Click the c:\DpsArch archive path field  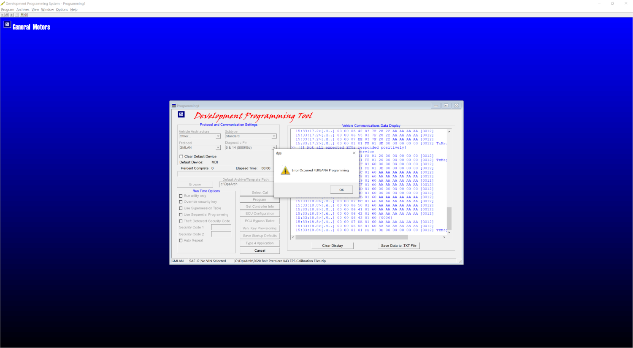[x=247, y=184]
